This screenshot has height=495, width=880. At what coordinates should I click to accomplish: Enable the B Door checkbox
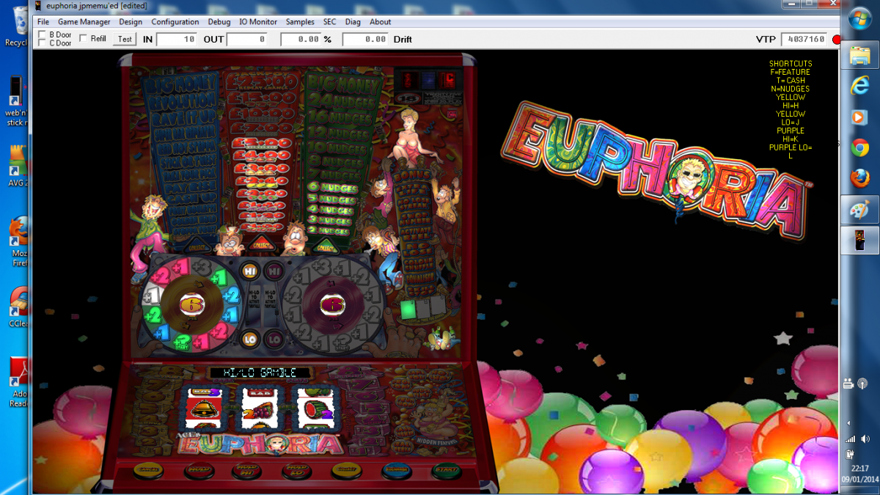42,34
